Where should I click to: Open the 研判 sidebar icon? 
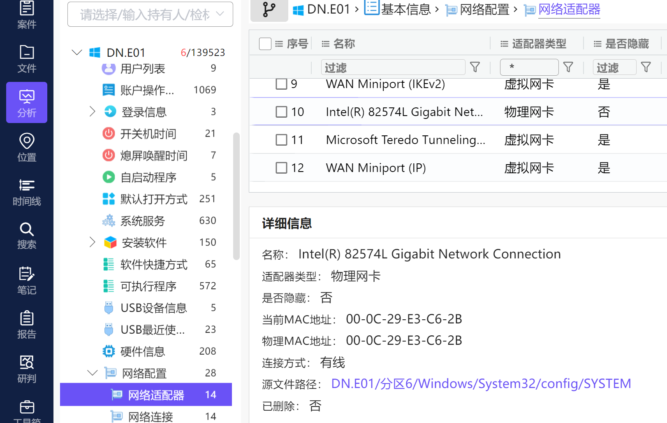click(x=27, y=369)
